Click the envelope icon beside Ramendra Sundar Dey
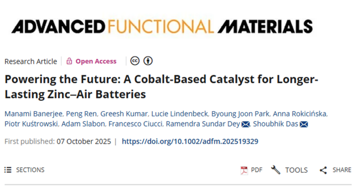Viewport: 362px width, 193px height. click(x=245, y=124)
